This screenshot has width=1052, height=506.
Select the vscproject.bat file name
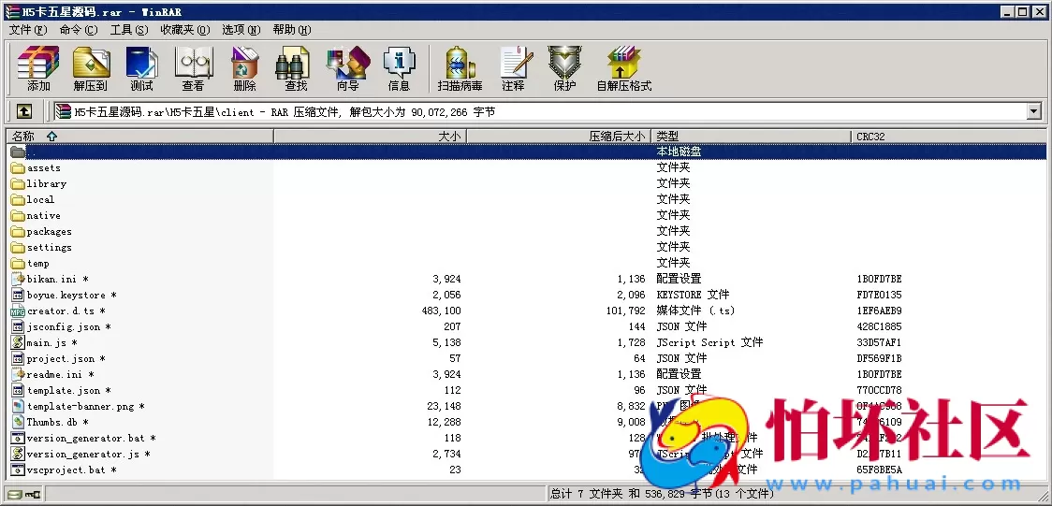click(x=72, y=470)
